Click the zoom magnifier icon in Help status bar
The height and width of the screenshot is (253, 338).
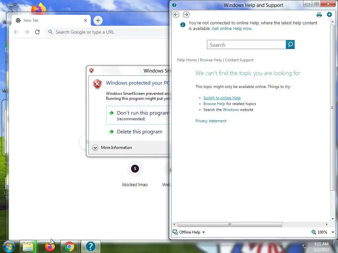point(314,232)
